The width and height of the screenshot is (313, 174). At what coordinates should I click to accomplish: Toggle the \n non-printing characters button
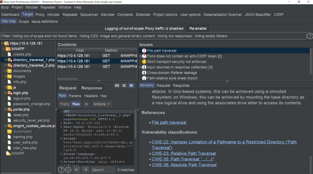(x=86, y=104)
